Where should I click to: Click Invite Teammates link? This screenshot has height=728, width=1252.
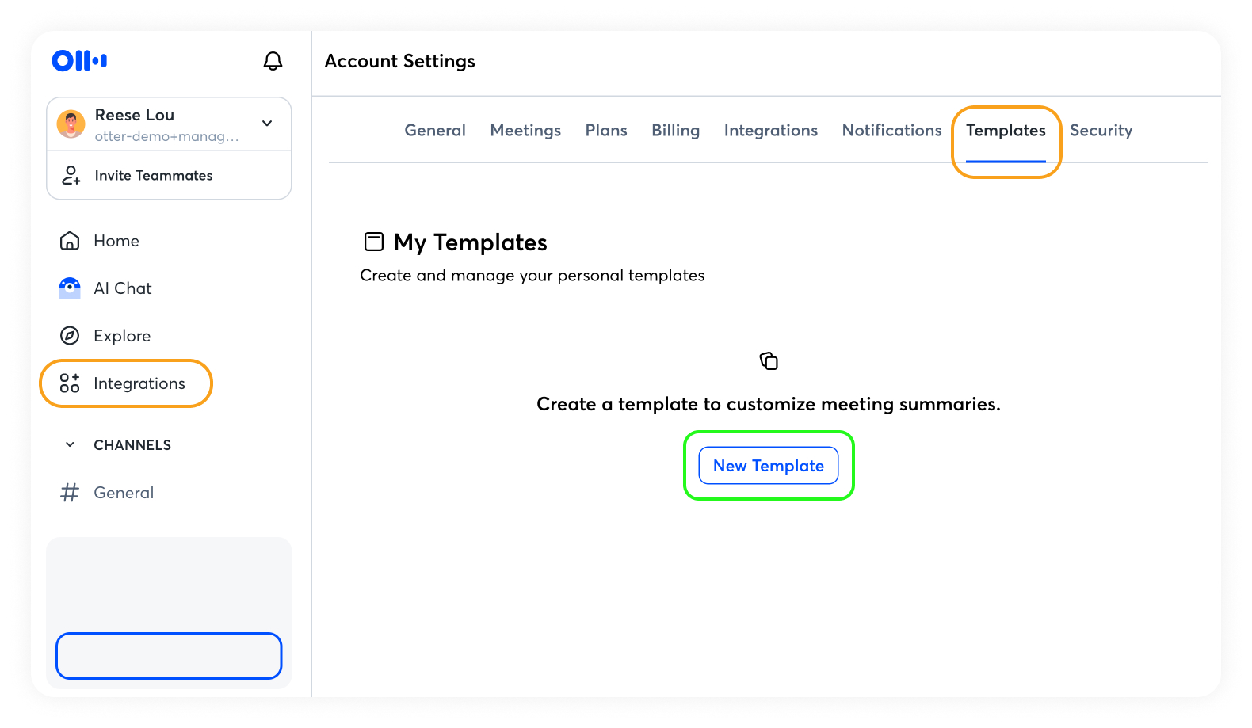tap(154, 176)
